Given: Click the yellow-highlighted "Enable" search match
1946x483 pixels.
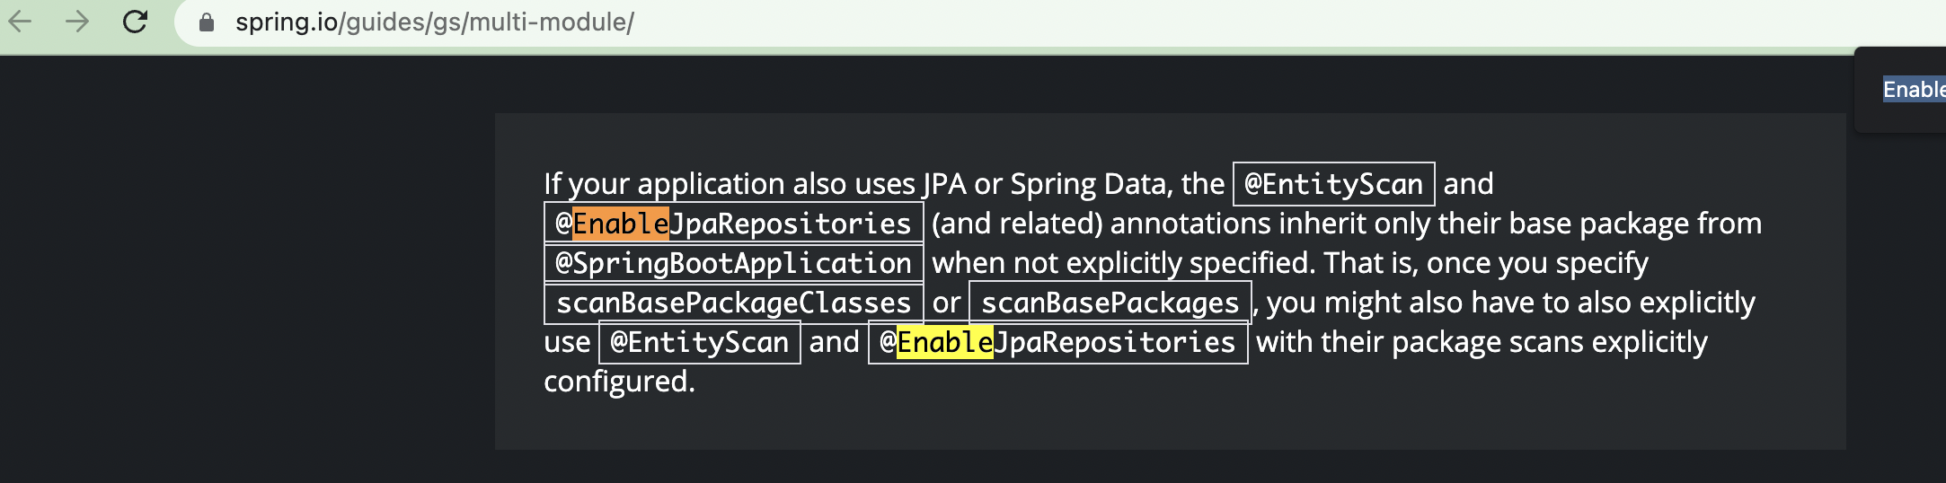Looking at the screenshot, I should tap(945, 342).
